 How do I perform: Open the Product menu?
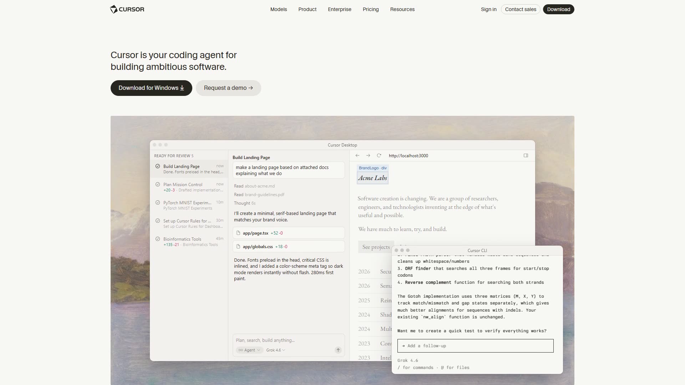point(308,9)
